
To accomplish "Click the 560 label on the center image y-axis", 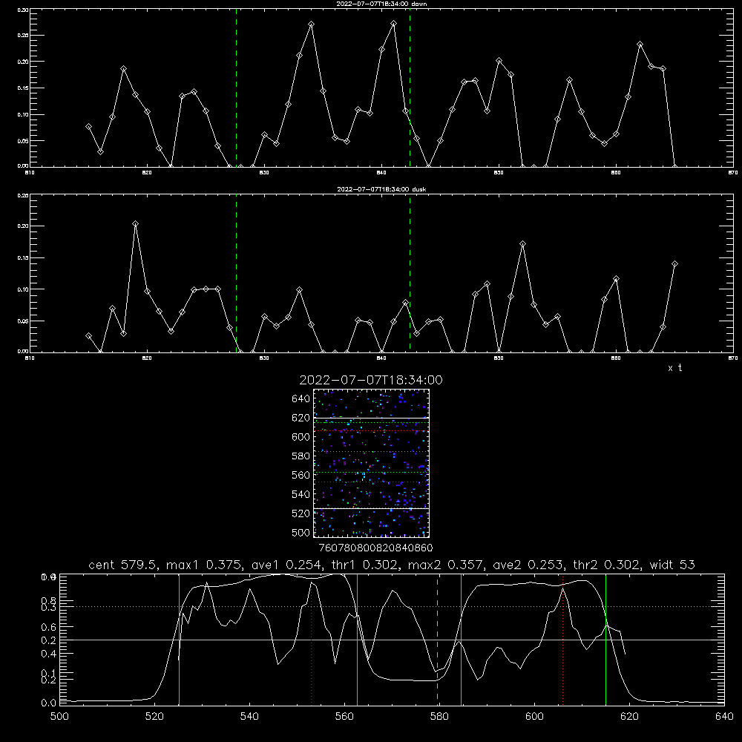I will [301, 475].
